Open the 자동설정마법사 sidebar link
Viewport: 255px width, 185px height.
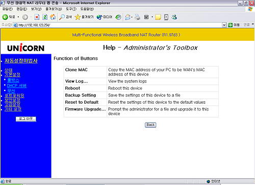tap(21, 61)
